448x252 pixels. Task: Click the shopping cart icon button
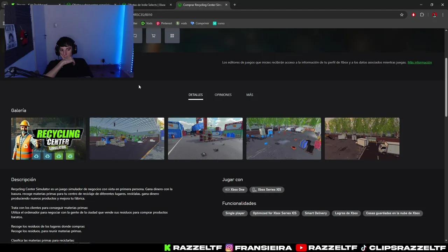(153, 36)
